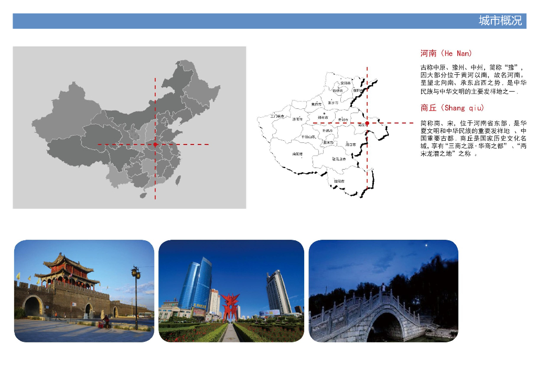Click the 平顶山市 label on the Henan map
Image resolution: width=537 pixels, height=379 pixels.
point(308,137)
